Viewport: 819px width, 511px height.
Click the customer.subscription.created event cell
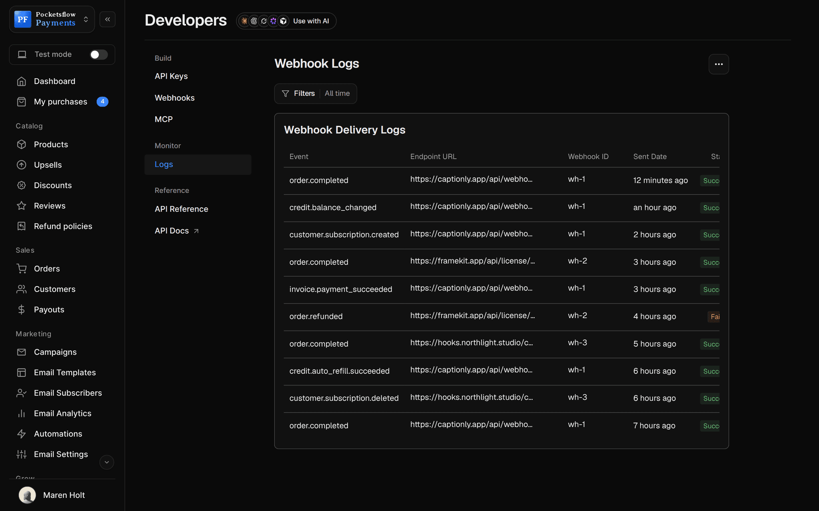344,235
